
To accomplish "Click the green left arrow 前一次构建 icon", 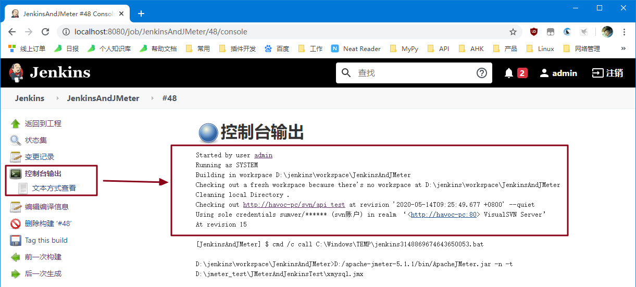I will point(16,257).
